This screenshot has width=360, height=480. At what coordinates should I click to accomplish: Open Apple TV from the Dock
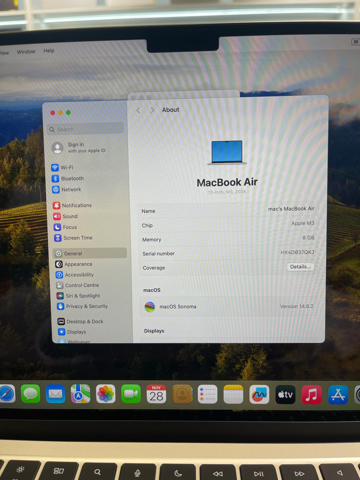285,395
